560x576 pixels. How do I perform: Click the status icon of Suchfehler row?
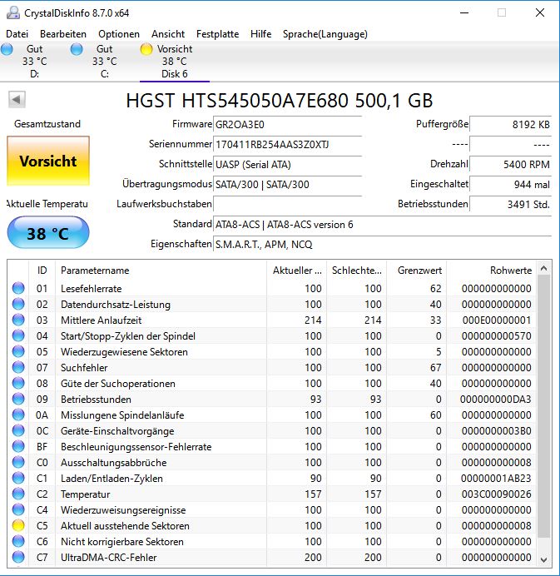tap(18, 367)
